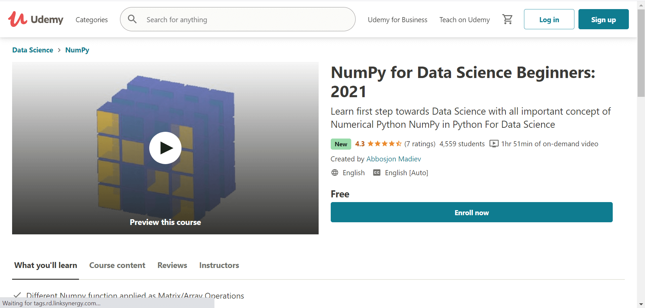The height and width of the screenshot is (308, 645).
Task: Open Abbosjon Madiev instructor link
Action: 394,159
